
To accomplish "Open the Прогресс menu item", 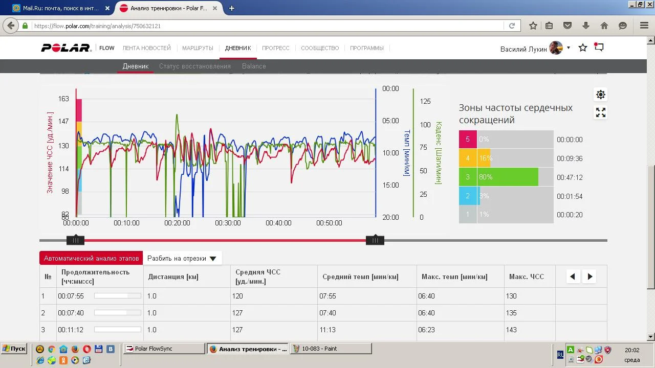I will [x=276, y=48].
